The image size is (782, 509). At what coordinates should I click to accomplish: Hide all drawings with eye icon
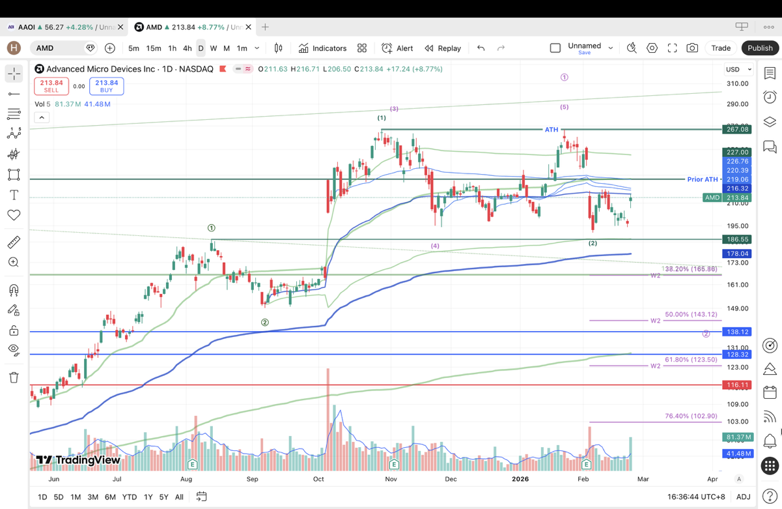[14, 350]
